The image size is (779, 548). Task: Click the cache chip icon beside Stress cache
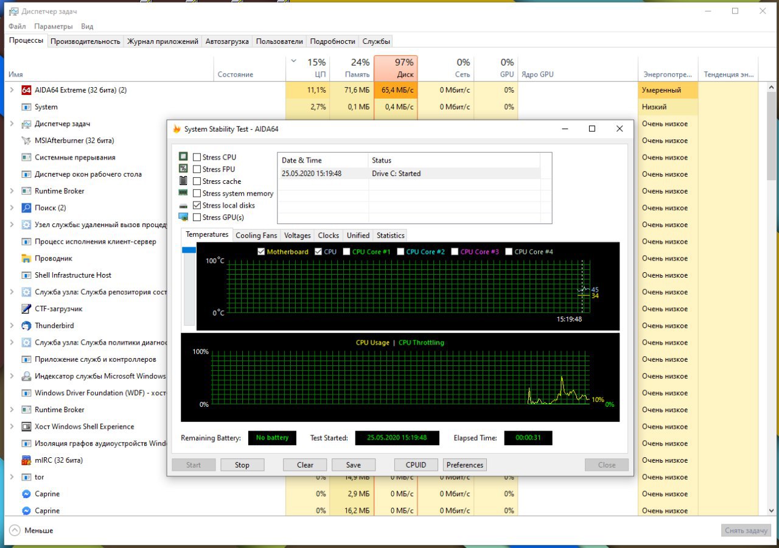(183, 181)
